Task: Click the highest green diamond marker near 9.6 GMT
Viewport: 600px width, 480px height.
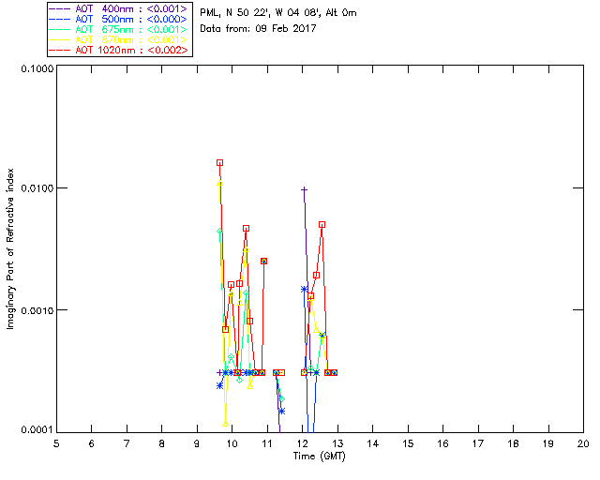Action: coord(219,232)
